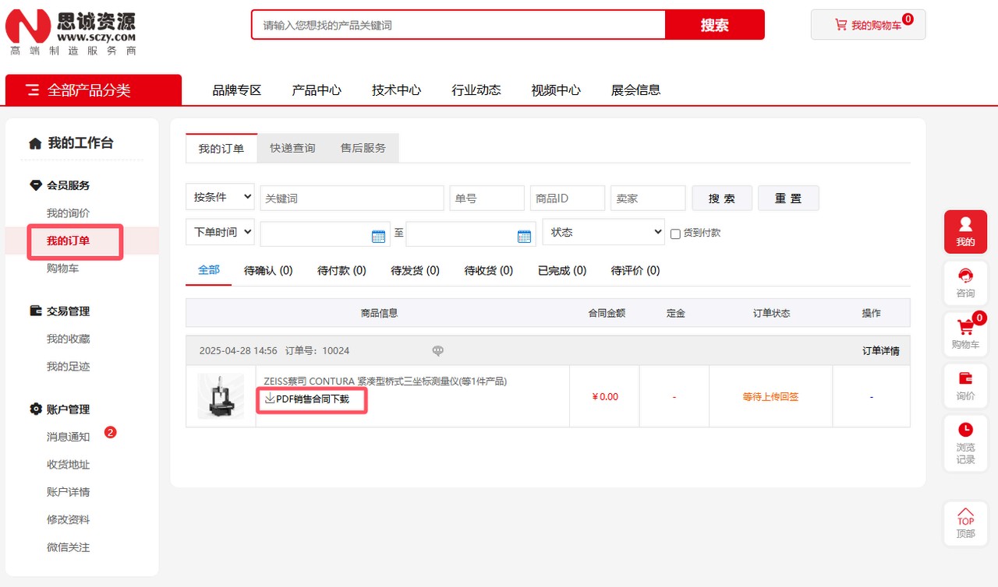Viewport: 998px width, 587px height.
Task: Click the red 搜索 search button
Action: pyautogui.click(x=714, y=25)
